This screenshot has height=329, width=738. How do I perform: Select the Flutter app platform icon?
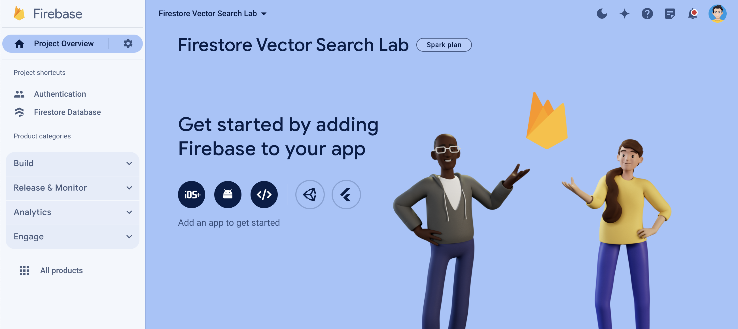tap(347, 194)
